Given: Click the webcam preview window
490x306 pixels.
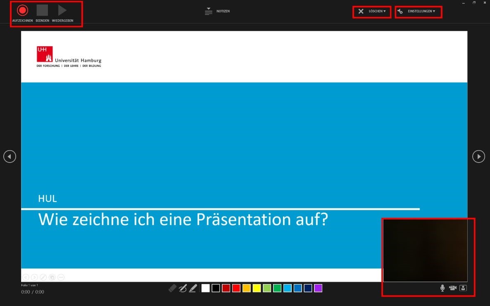Looking at the screenshot, I should click(425, 250).
